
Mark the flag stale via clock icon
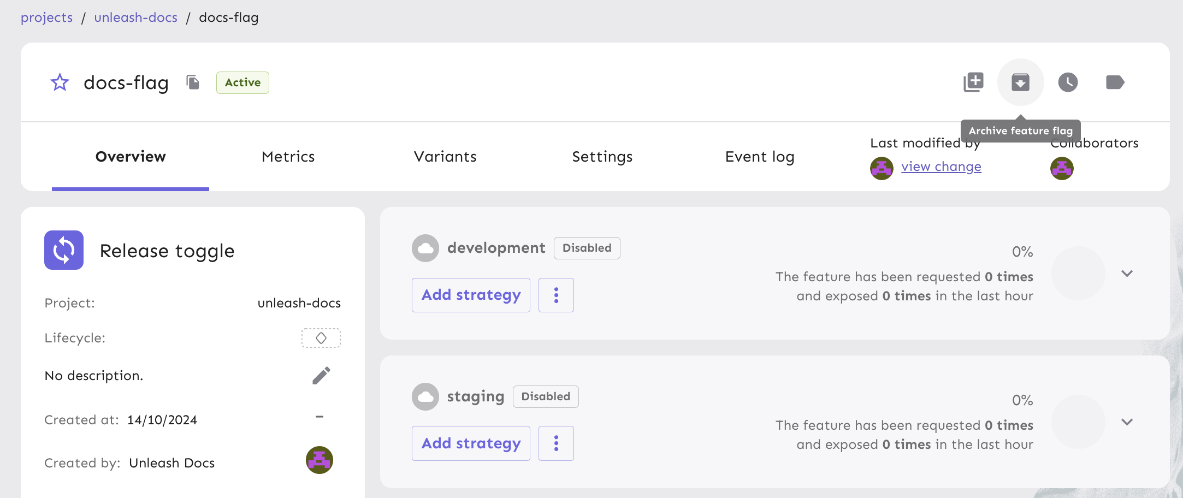tap(1067, 82)
